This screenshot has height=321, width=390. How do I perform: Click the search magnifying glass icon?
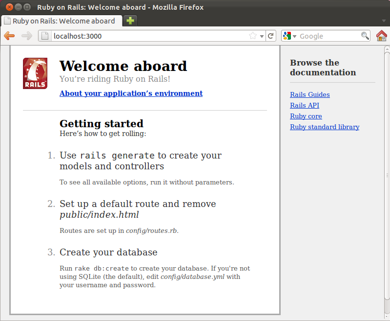tap(365, 36)
